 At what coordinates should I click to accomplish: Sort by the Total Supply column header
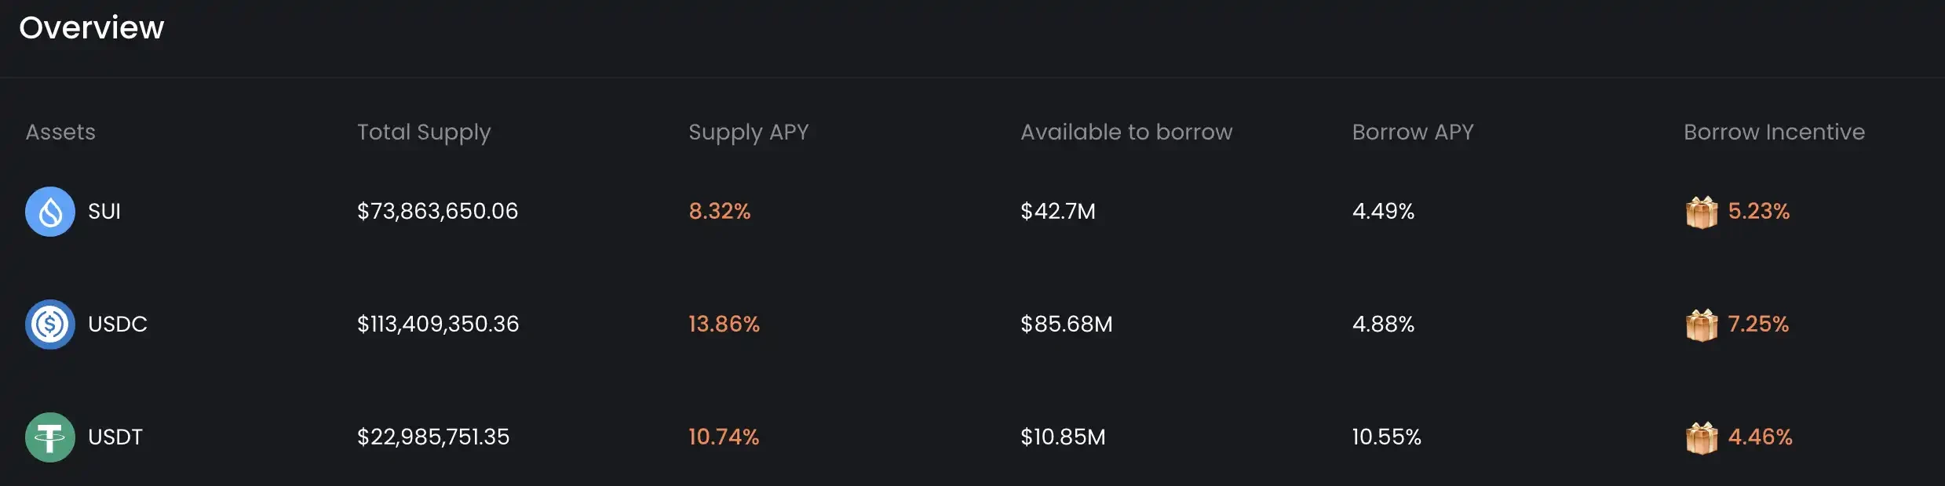(423, 132)
